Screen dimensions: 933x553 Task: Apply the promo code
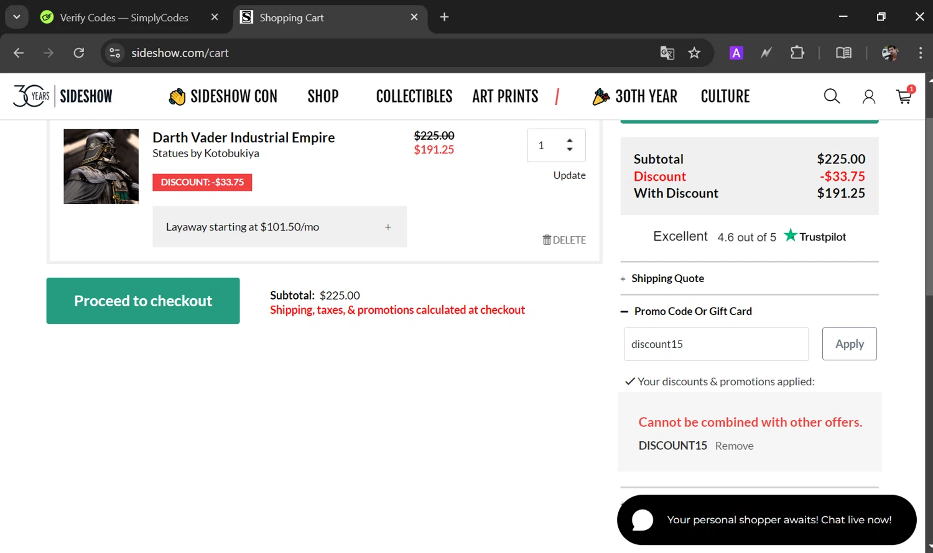849,344
